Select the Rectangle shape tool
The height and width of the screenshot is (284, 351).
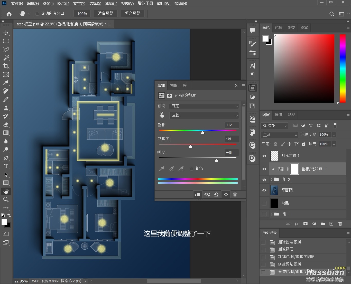click(x=6, y=183)
